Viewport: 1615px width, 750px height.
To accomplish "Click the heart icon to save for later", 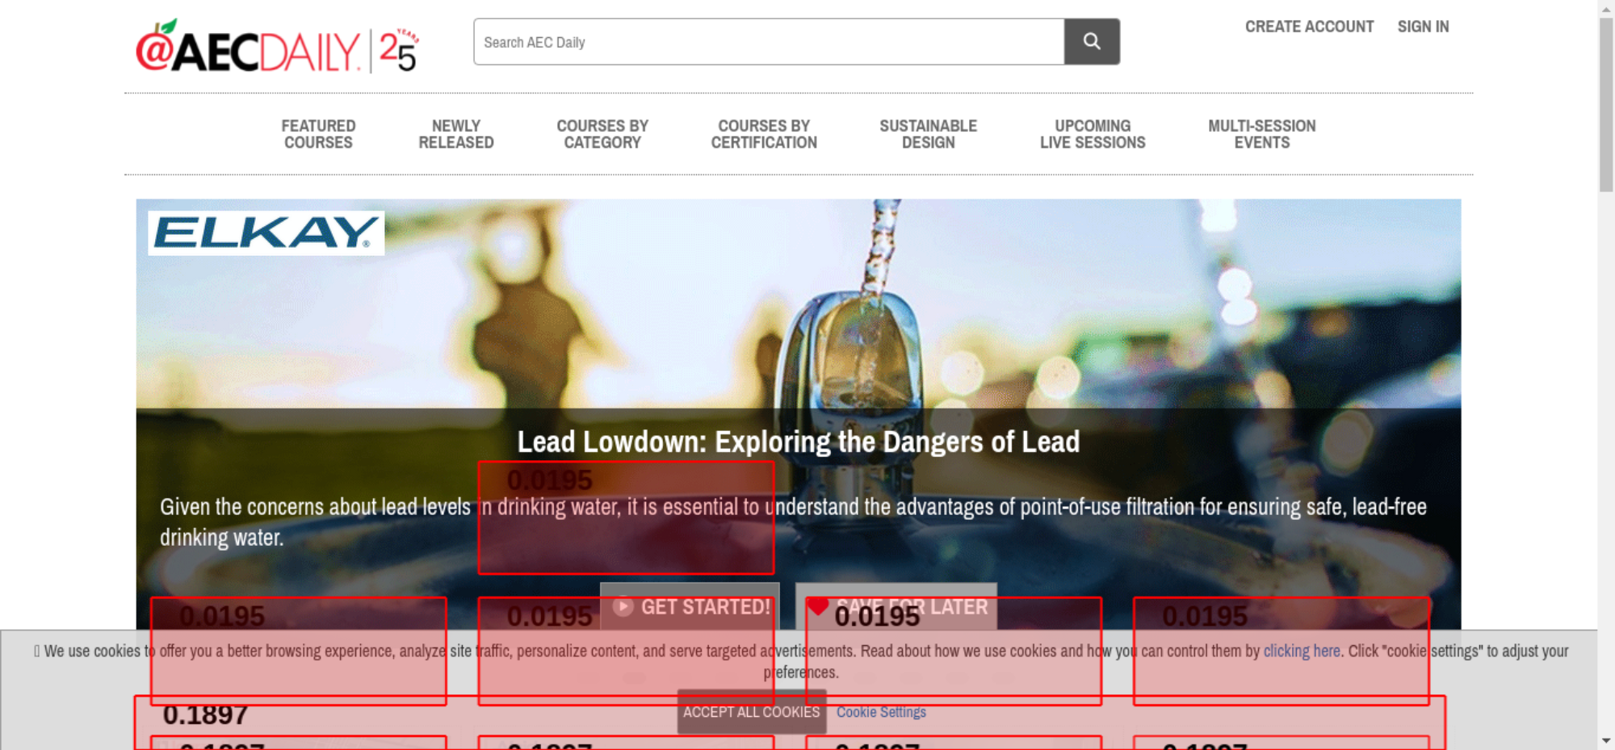I will 817,606.
